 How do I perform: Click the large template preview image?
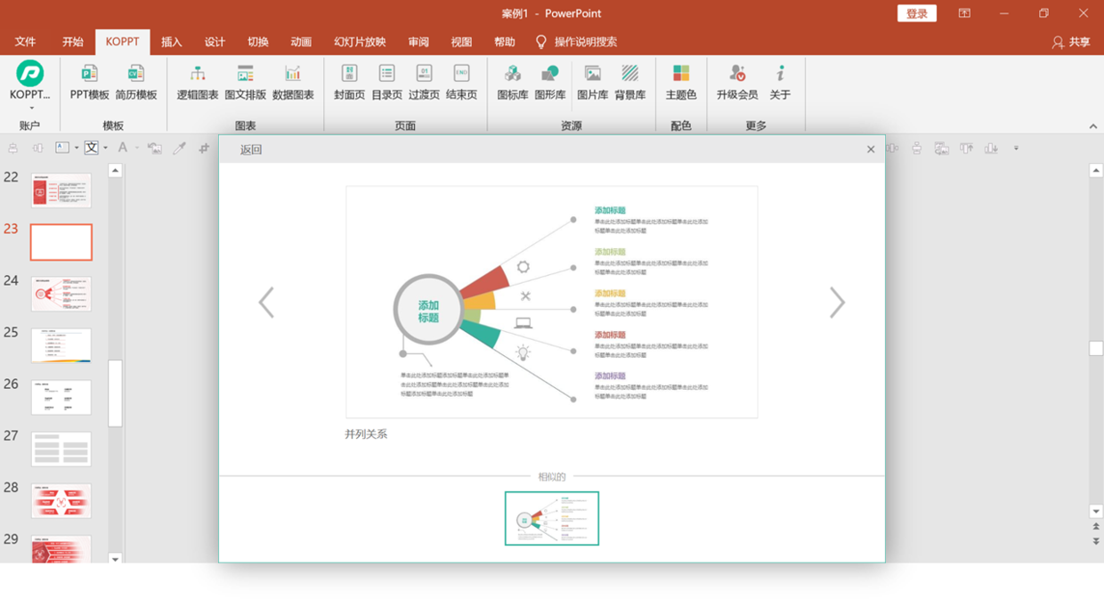pos(552,302)
